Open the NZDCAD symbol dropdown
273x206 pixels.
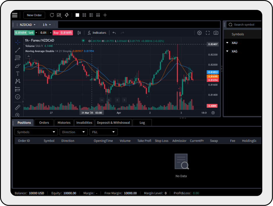click(28, 25)
